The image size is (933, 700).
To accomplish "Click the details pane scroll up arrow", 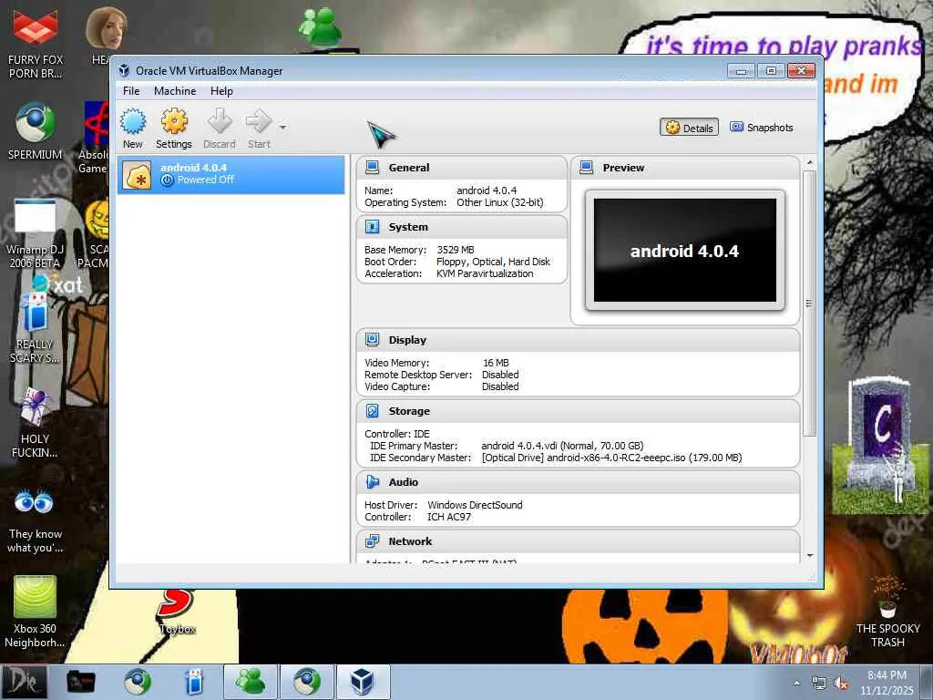I will pos(809,162).
